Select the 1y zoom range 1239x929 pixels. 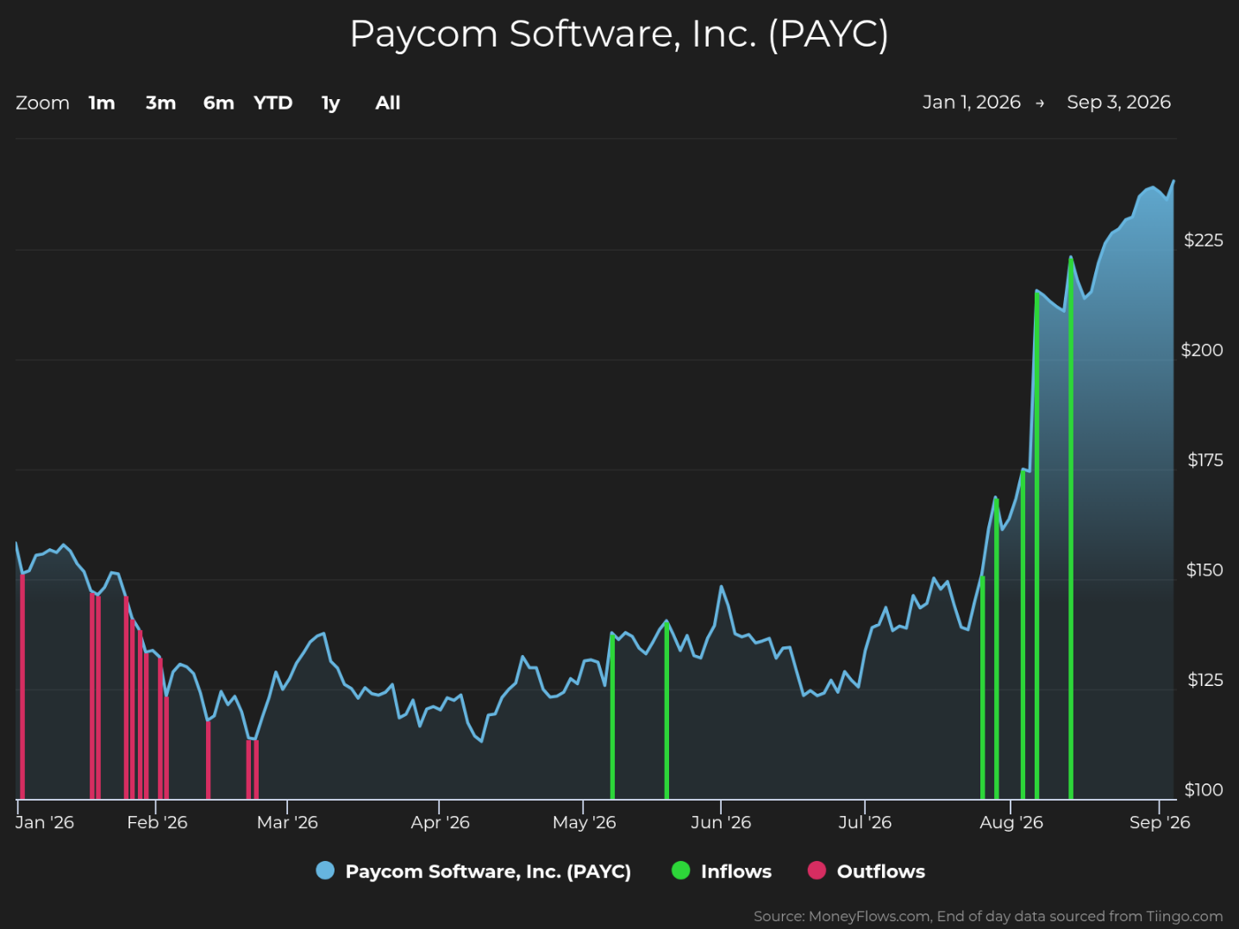pyautogui.click(x=331, y=103)
